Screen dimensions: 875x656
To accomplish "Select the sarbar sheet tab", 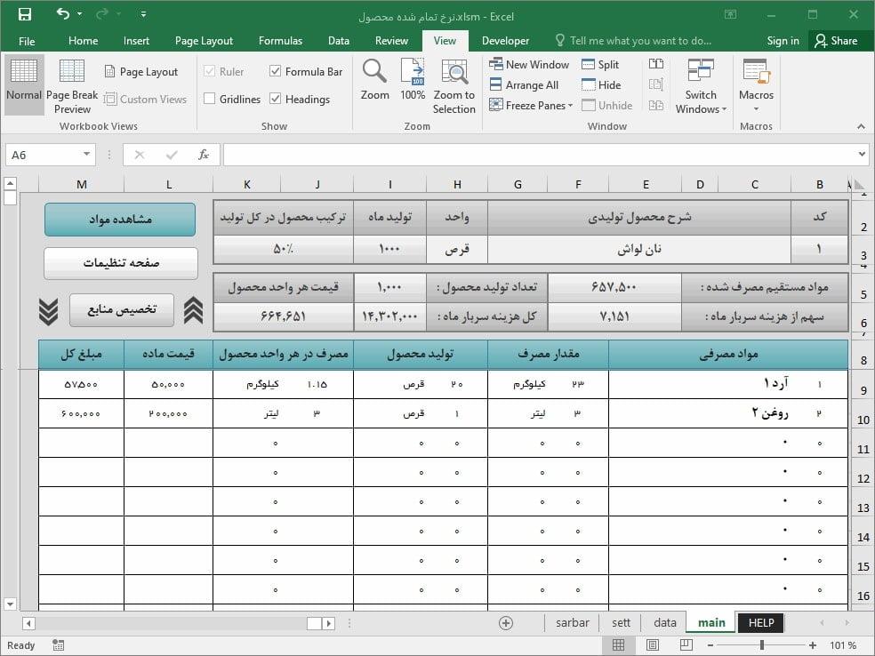I will 572,622.
